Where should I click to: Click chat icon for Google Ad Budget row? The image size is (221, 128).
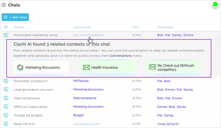[6, 115]
